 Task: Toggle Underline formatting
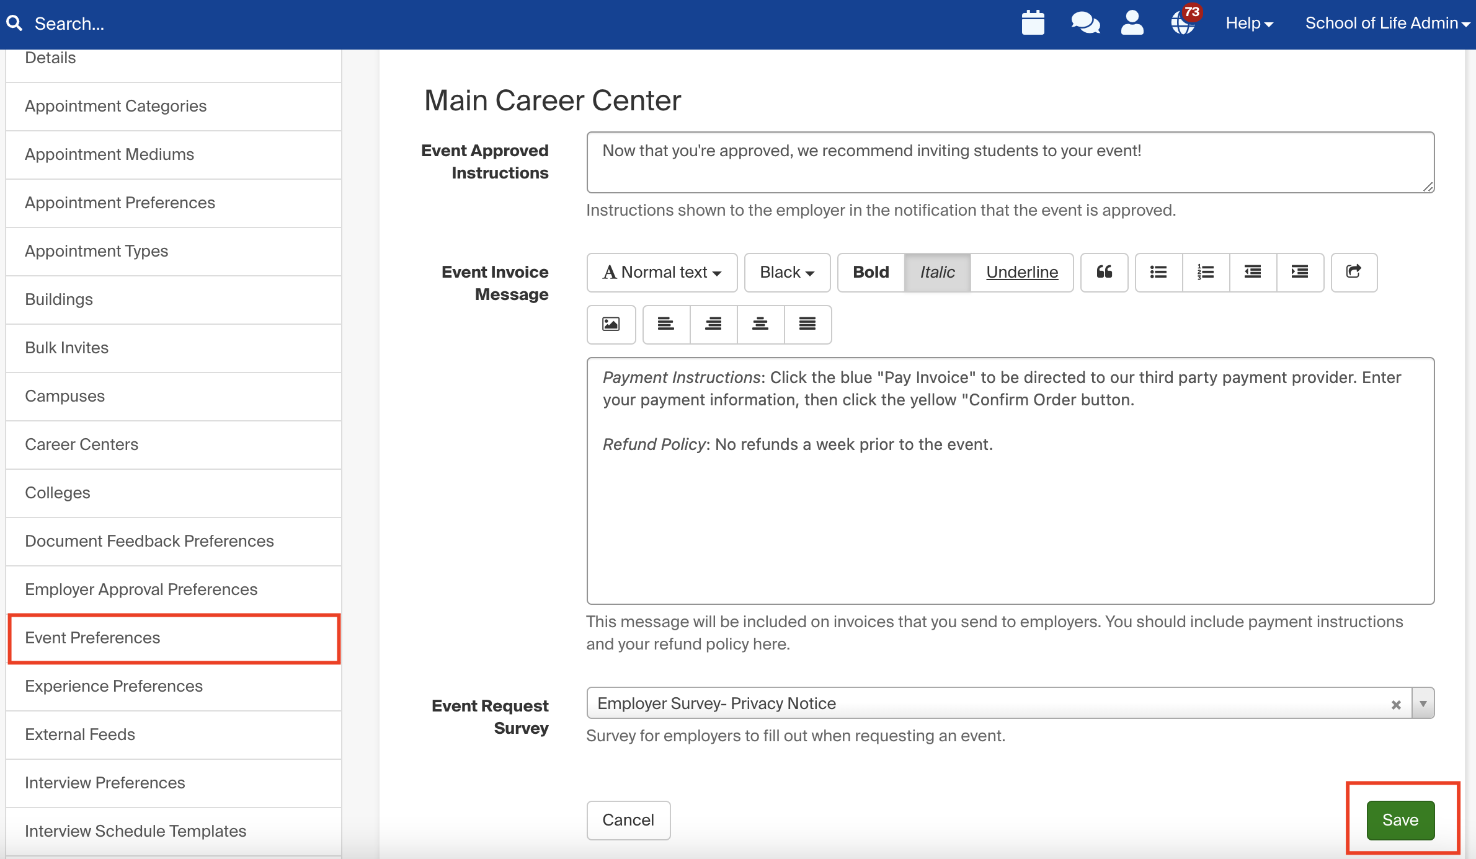point(1021,272)
